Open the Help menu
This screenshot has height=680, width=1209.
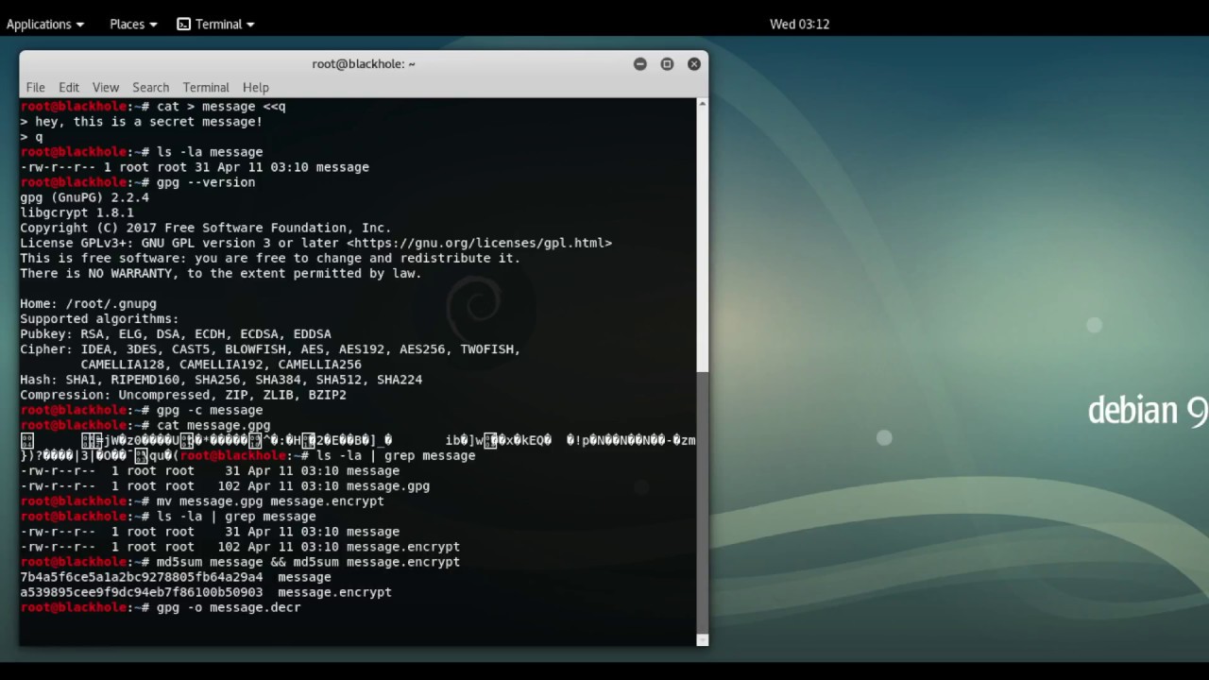point(256,87)
